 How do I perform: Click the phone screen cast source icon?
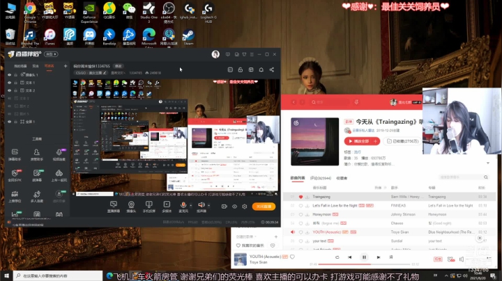149,207
